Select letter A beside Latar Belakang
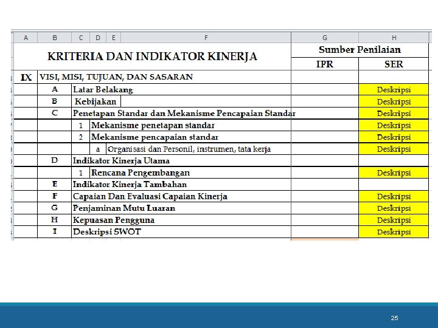Viewport: 438px width, 328px height. pyautogui.click(x=55, y=89)
